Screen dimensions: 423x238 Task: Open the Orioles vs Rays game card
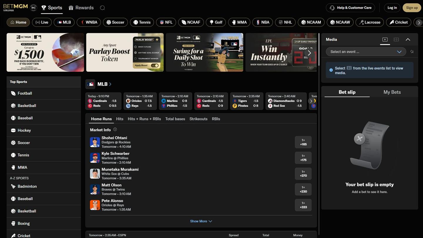(140, 101)
